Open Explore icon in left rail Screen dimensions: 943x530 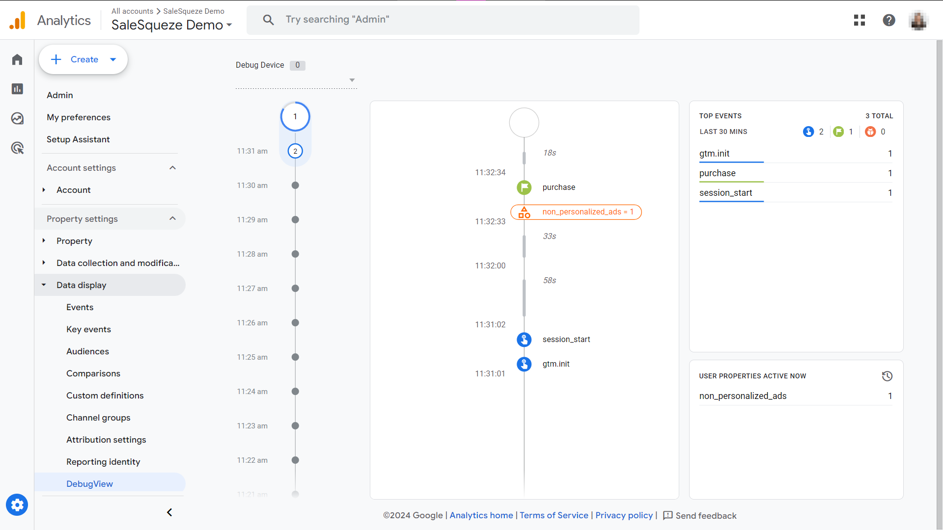point(17,118)
